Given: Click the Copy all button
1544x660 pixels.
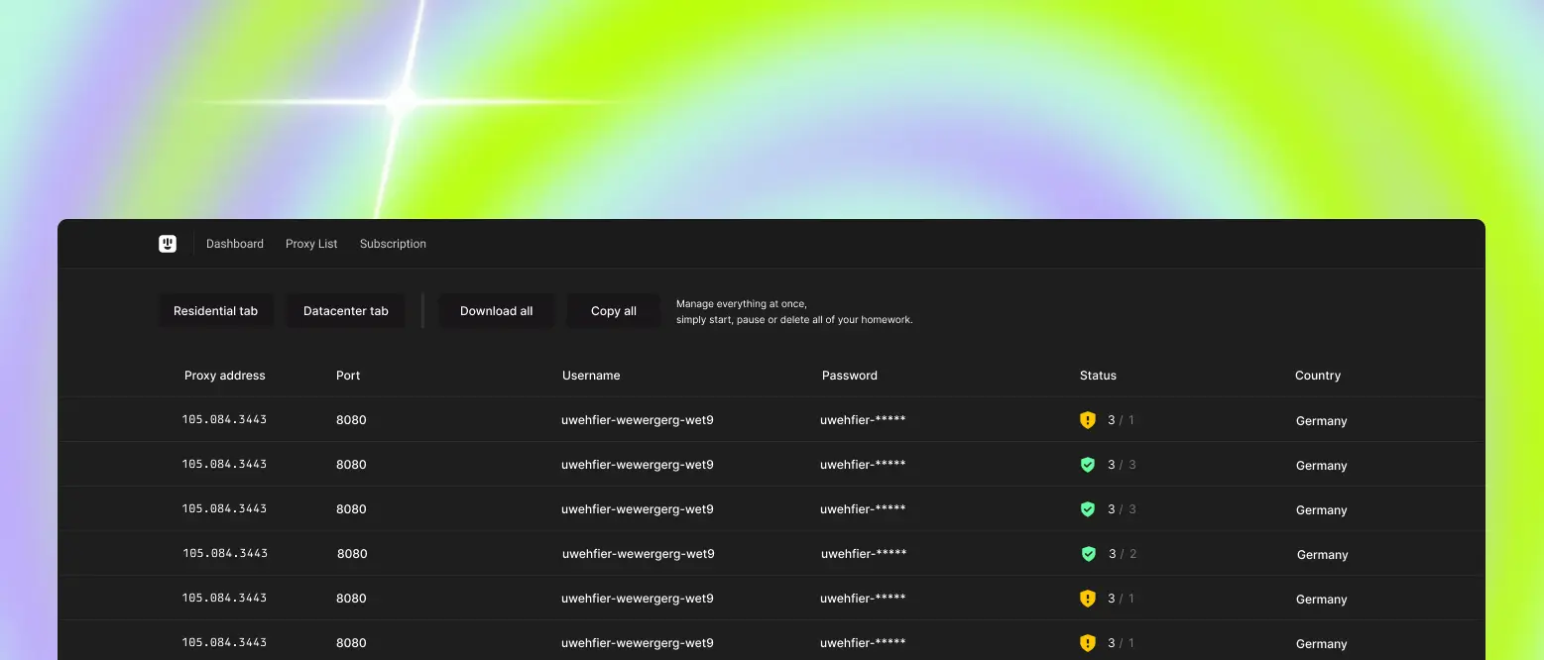Looking at the screenshot, I should tap(613, 310).
